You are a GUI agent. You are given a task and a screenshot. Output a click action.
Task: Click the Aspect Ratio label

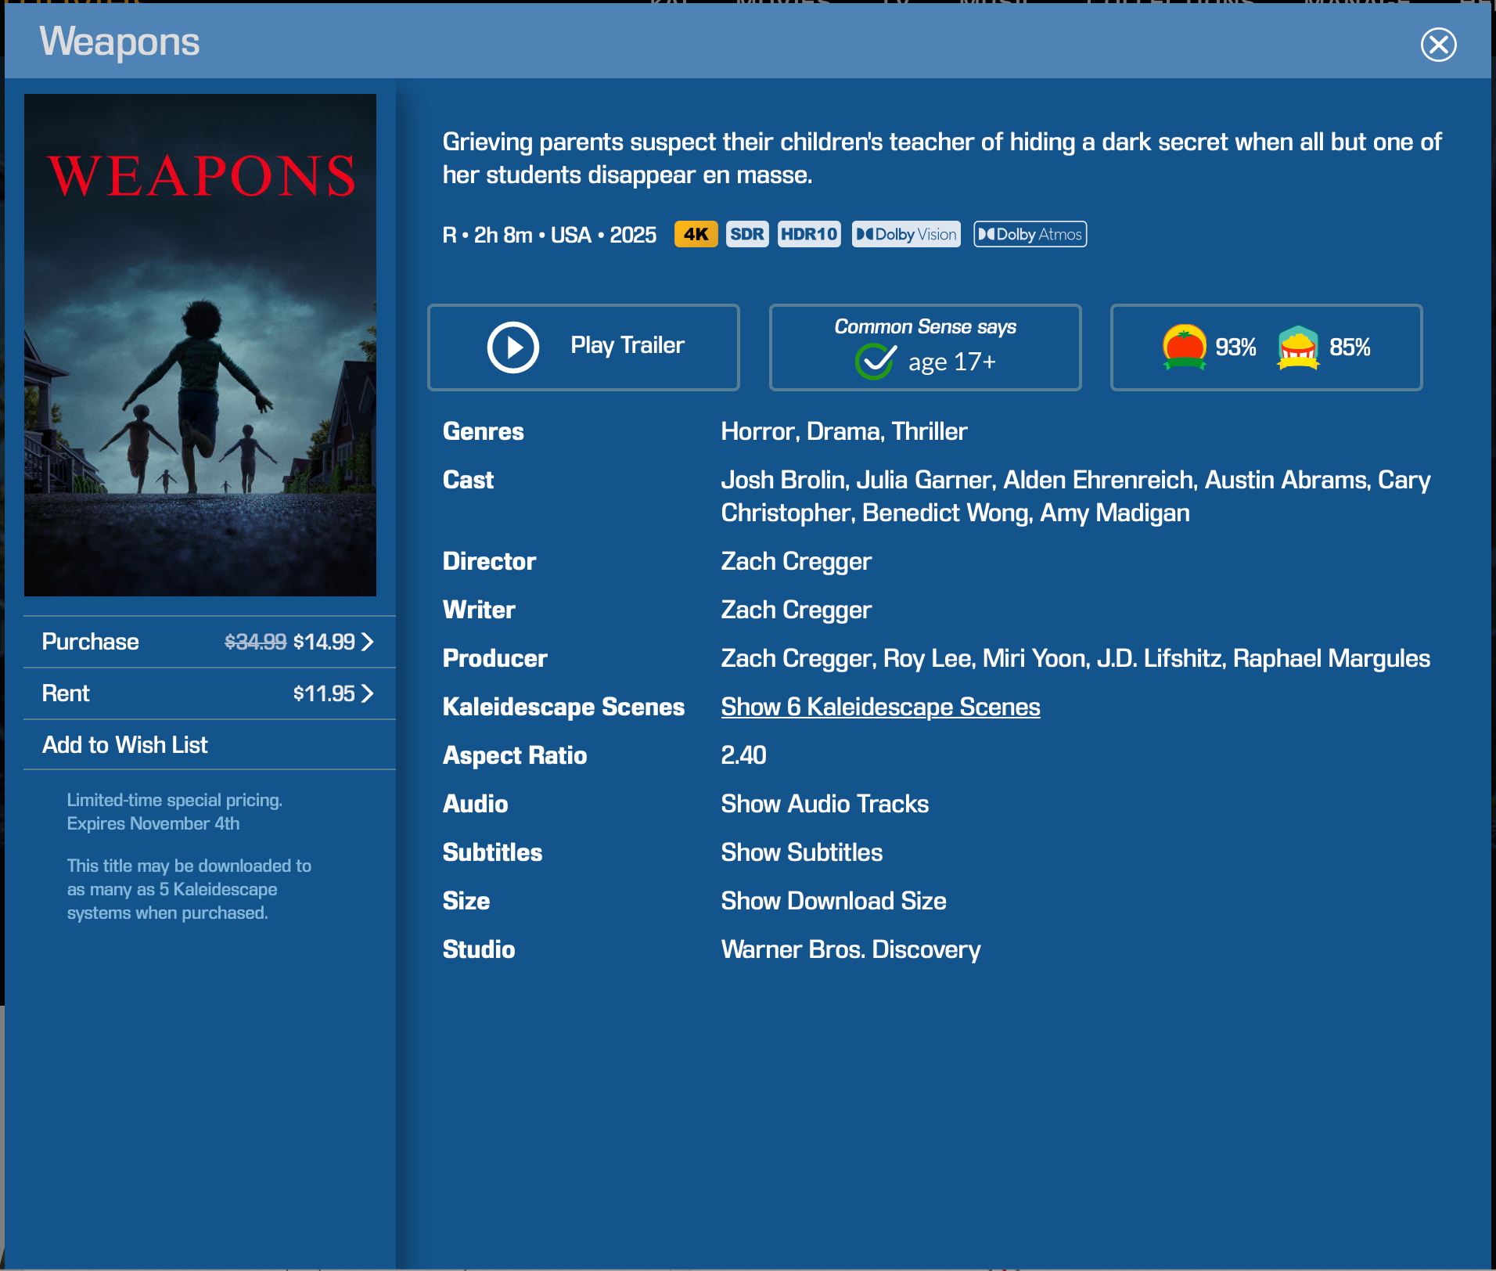515,755
